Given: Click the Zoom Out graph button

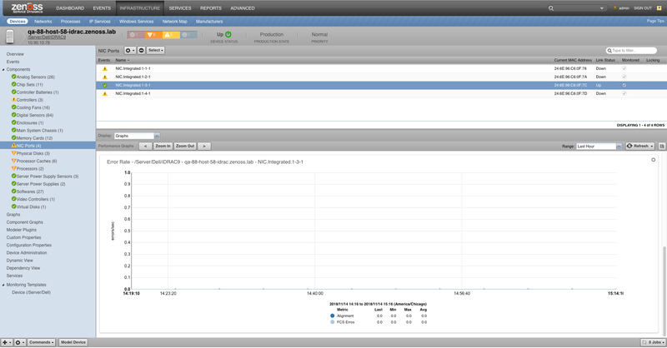Looking at the screenshot, I should pos(184,147).
